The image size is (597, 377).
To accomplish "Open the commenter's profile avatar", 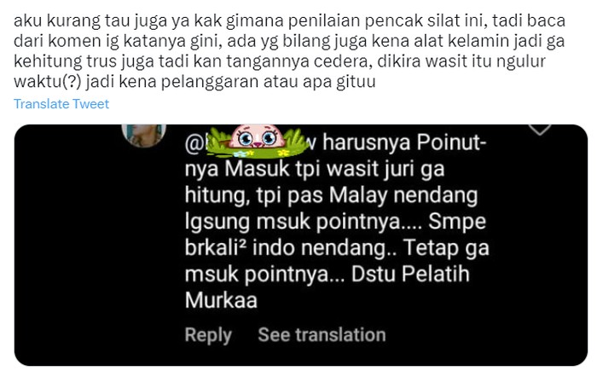I will click(143, 135).
